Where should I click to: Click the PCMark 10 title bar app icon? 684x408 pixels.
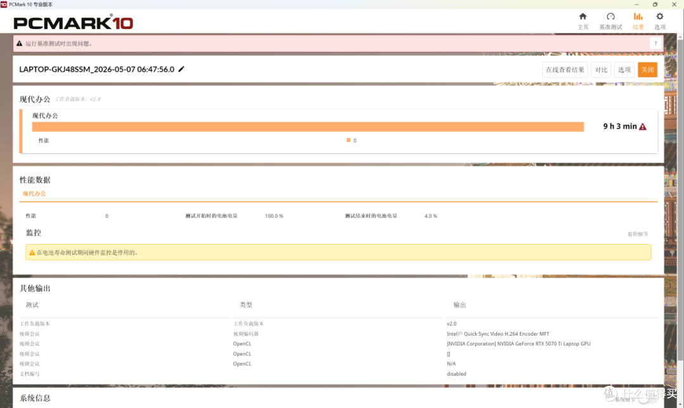4,4
